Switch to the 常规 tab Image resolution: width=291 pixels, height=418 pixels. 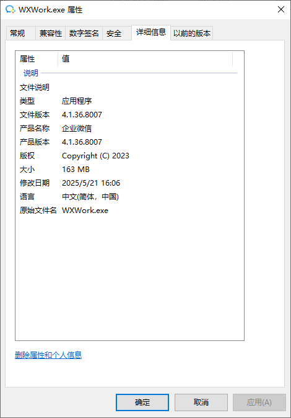pyautogui.click(x=20, y=34)
